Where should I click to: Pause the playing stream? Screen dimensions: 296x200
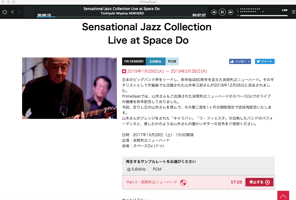[x=222, y=12]
